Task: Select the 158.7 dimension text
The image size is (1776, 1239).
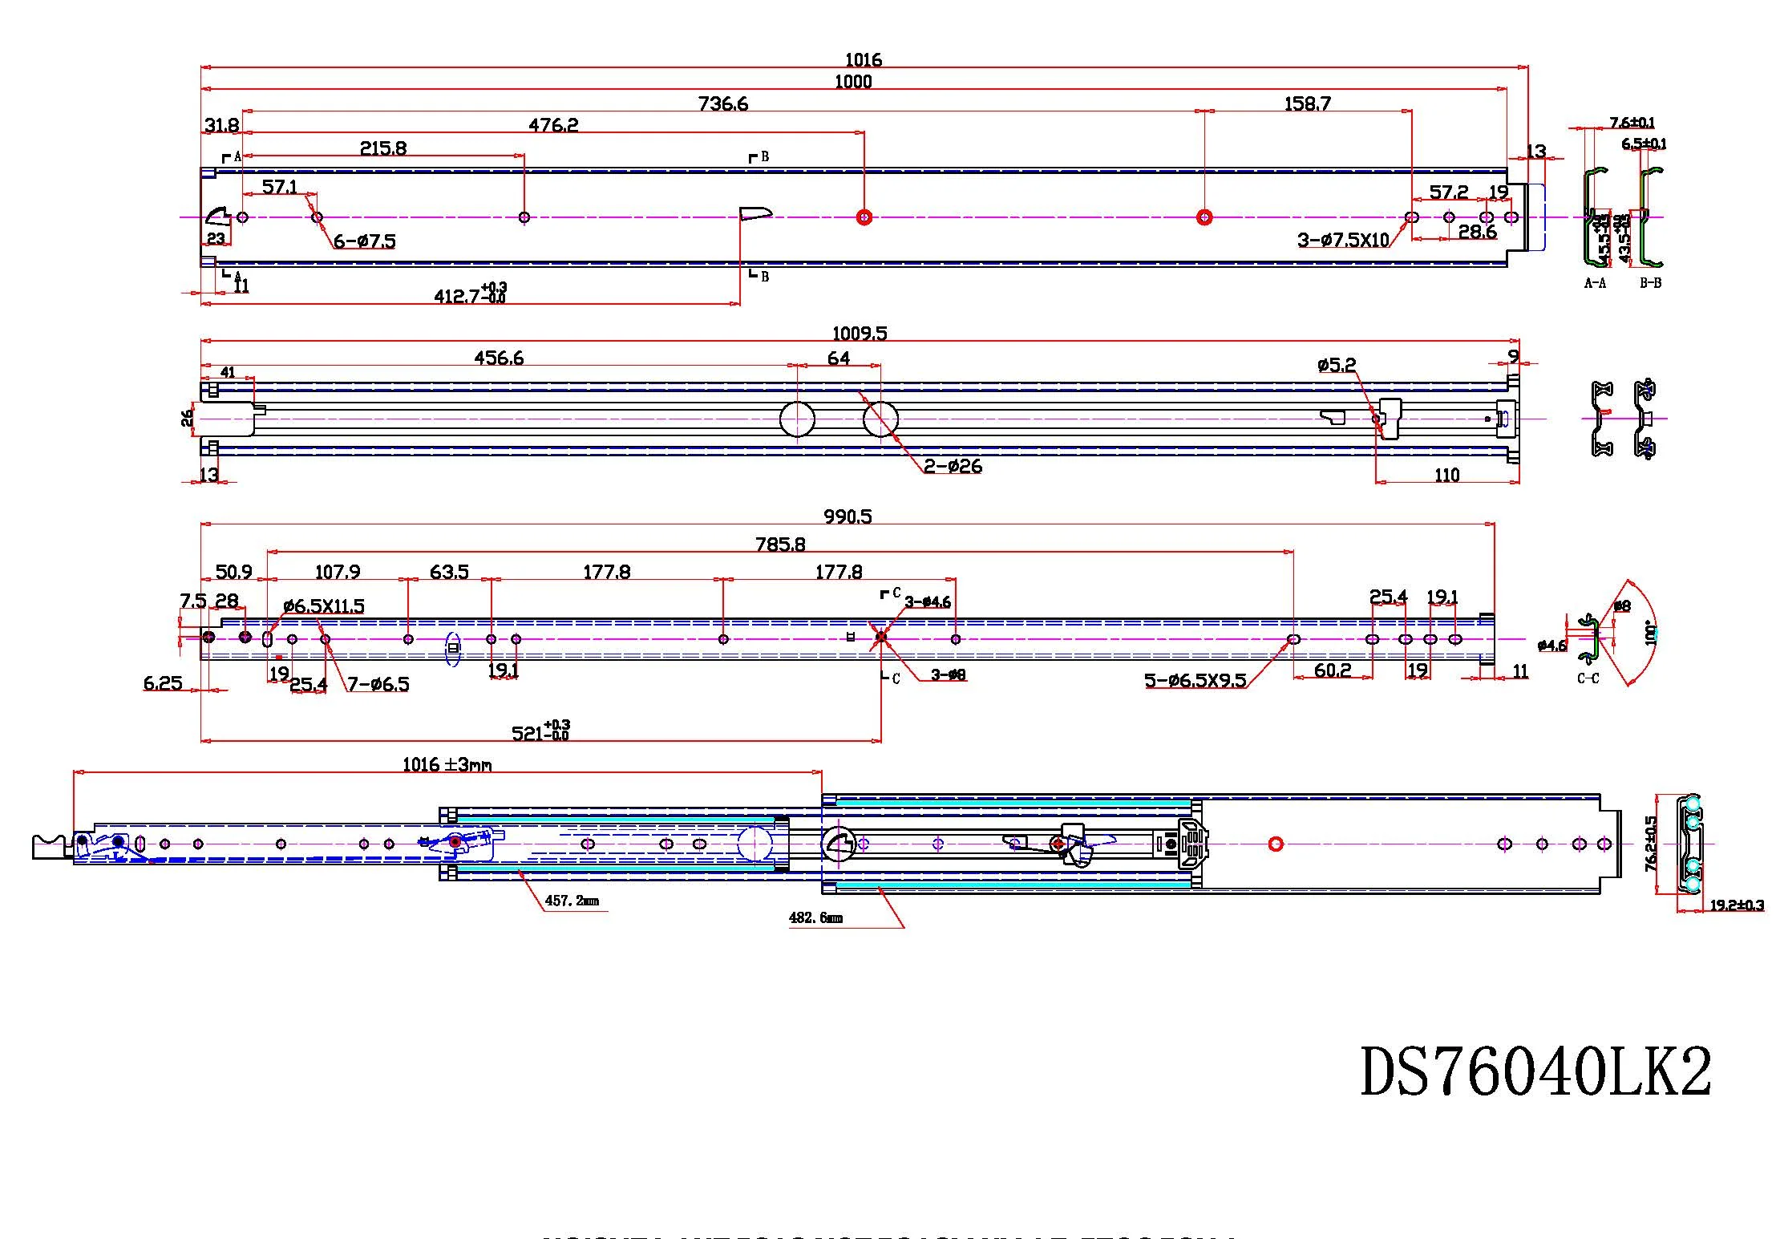Action: [1308, 103]
